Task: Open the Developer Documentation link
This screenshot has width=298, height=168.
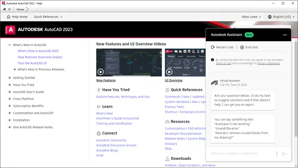Action: pyautogui.click(x=183, y=134)
